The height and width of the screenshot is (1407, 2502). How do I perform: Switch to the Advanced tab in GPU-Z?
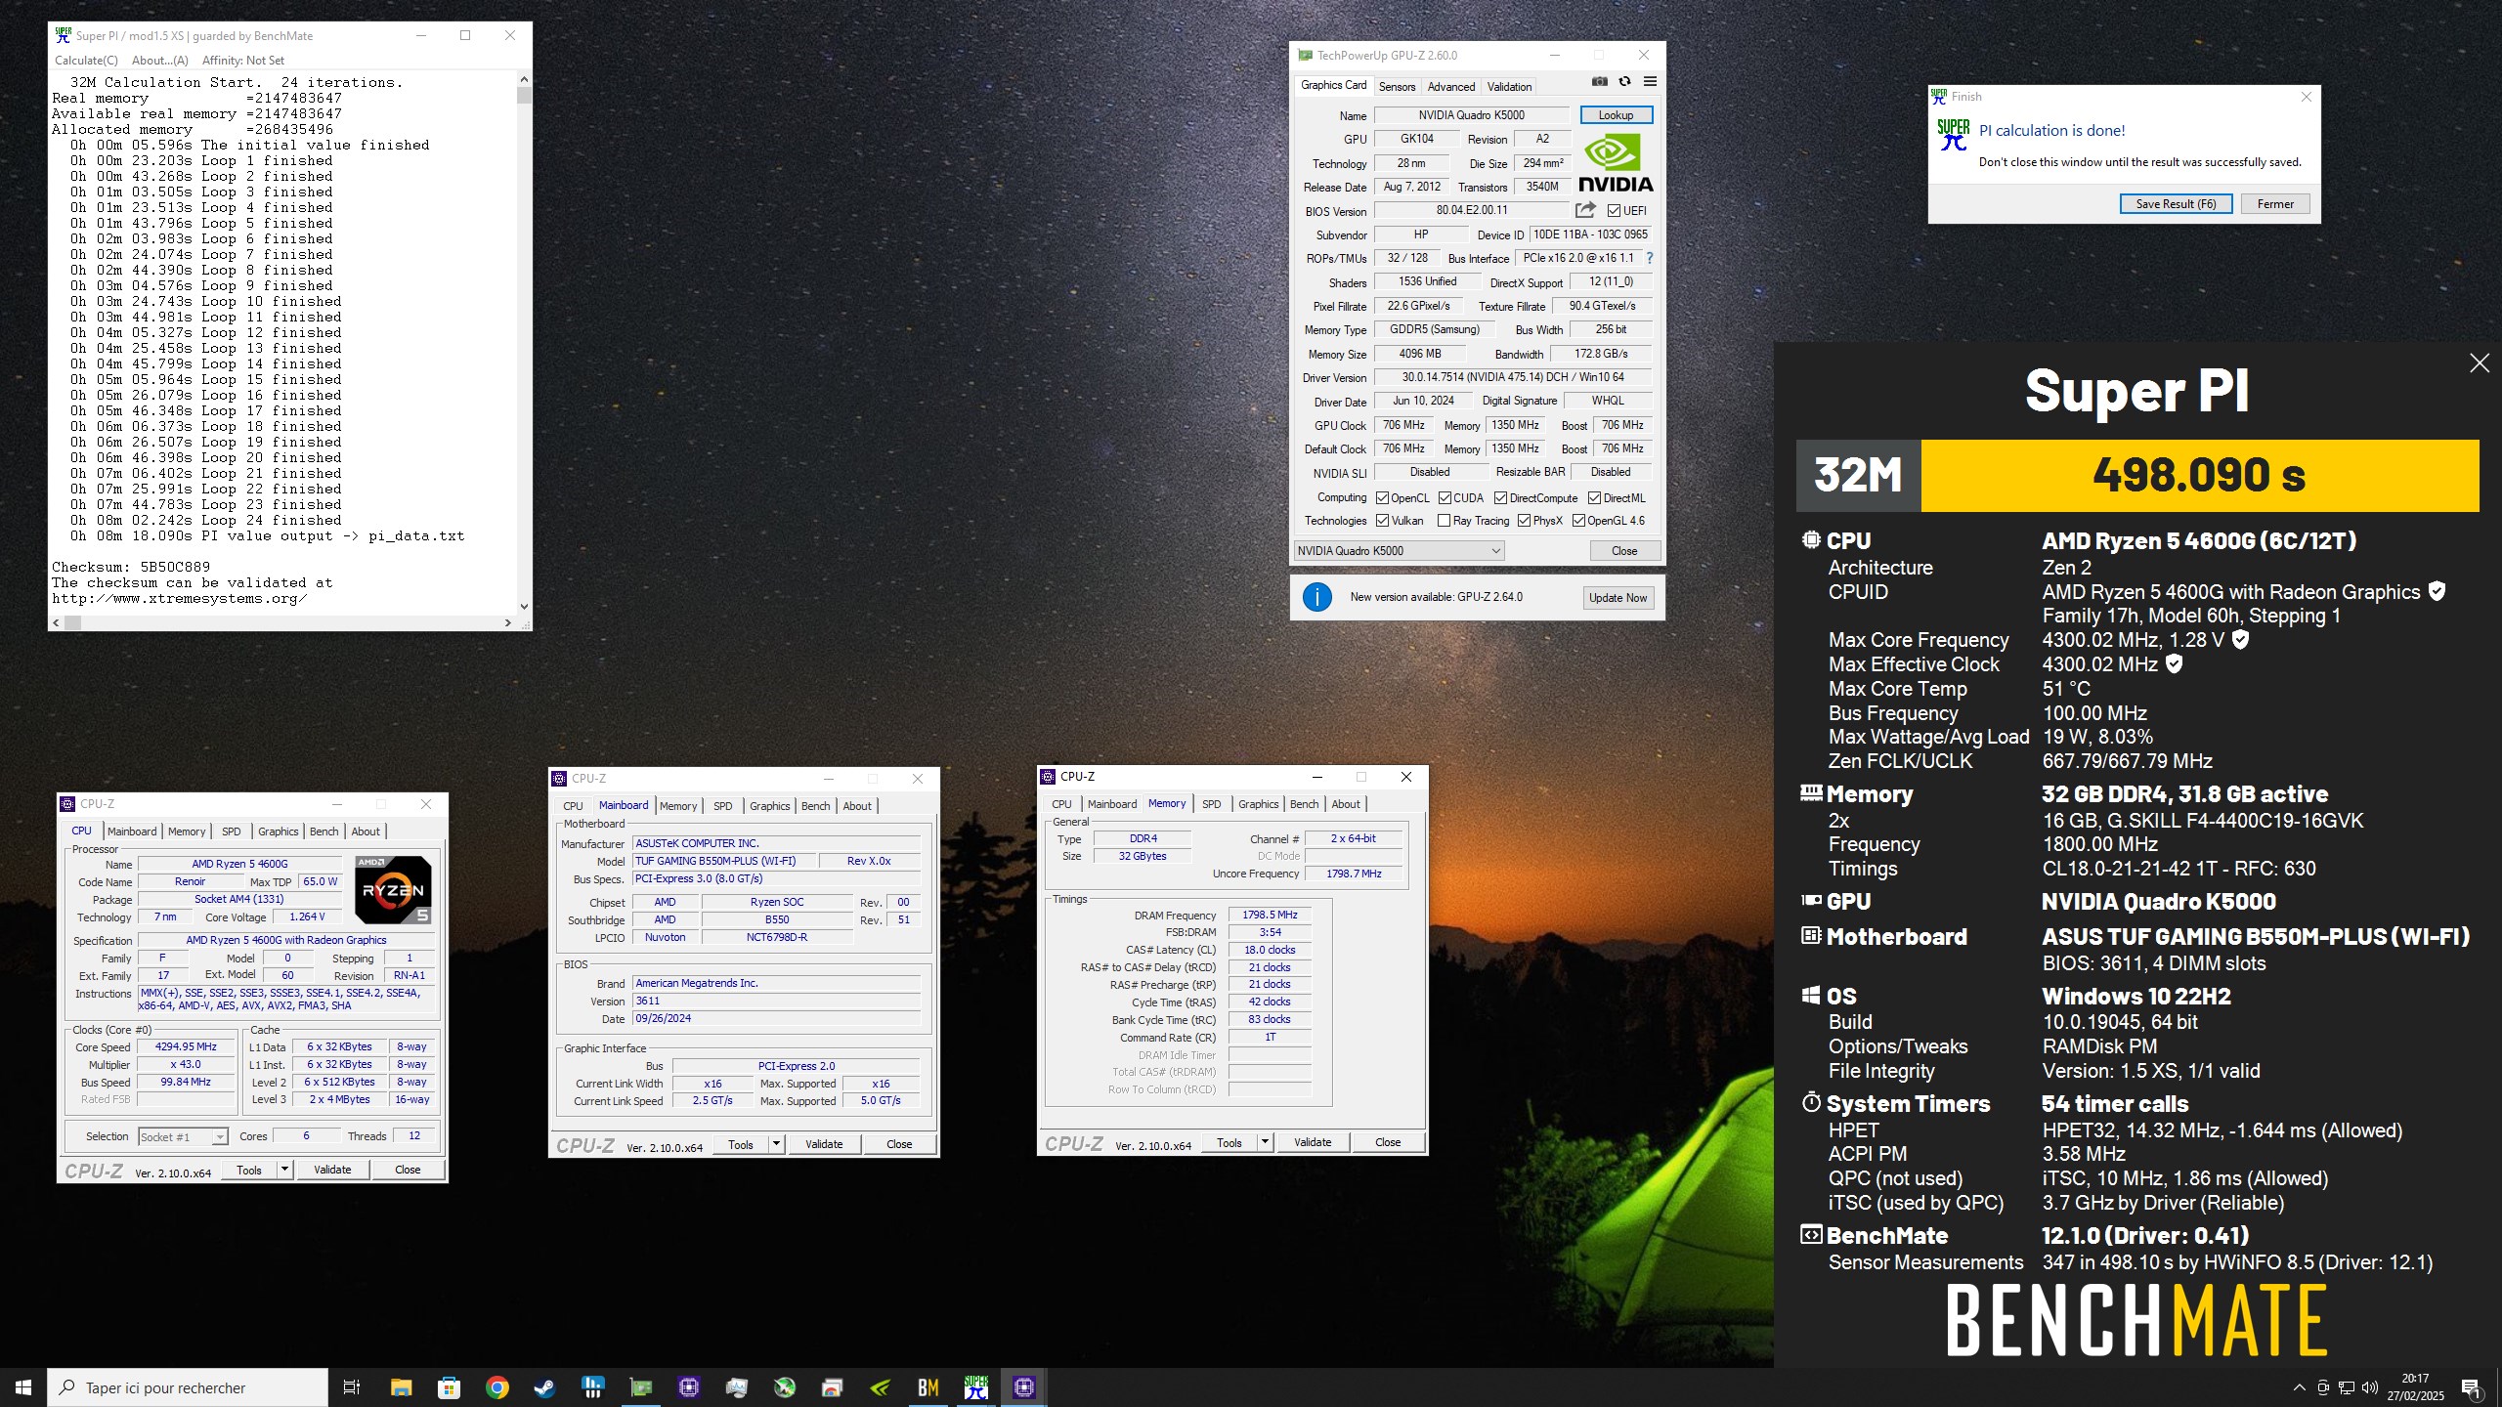tap(1450, 87)
